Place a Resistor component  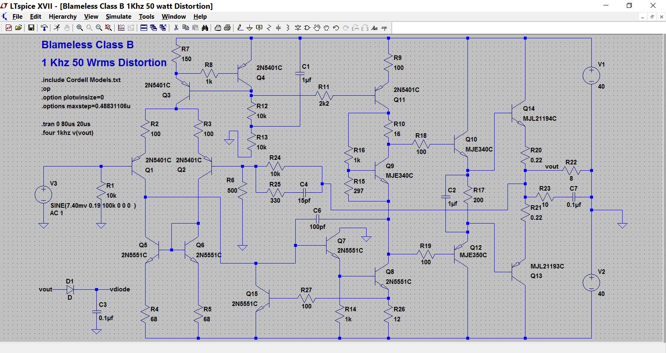pyautogui.click(x=269, y=28)
